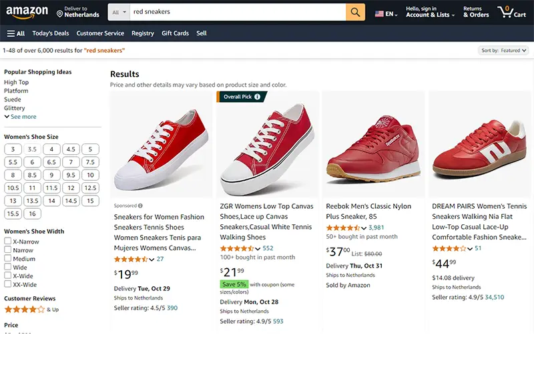Check the X-Narrow shoe width box
This screenshot has height=385, width=534.
click(8, 242)
